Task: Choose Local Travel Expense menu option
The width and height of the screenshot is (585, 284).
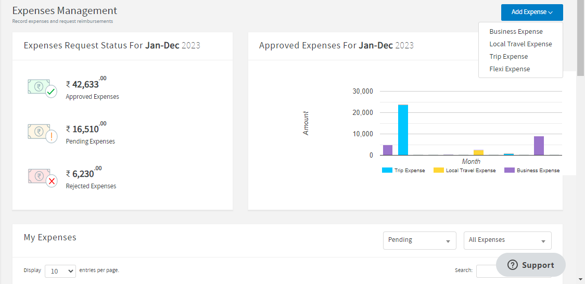Action: coord(520,44)
